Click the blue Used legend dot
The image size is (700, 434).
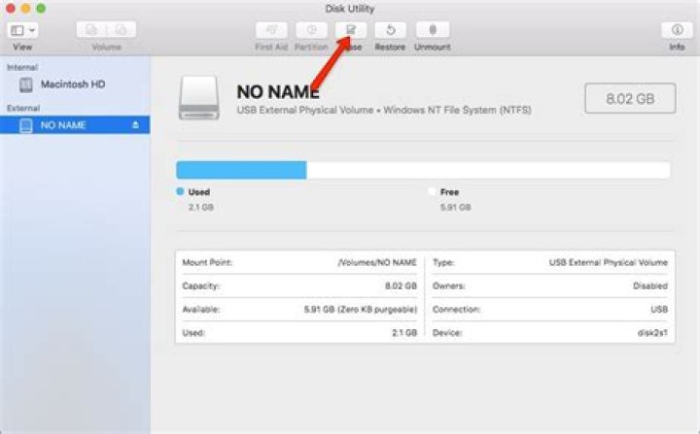180,191
